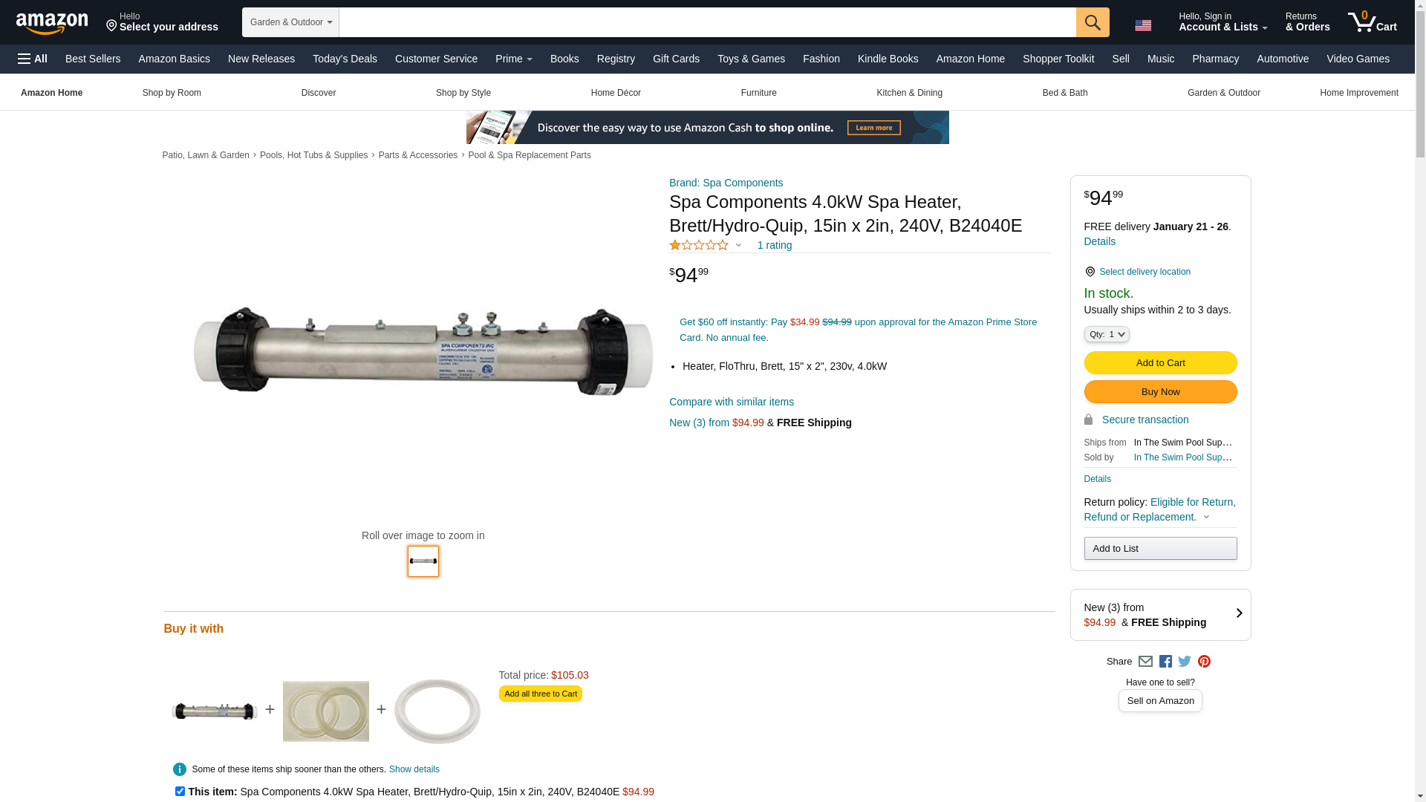Screen dimensions: 1426x802
Task: Click the Add to Cart button
Action: tap(1160, 363)
